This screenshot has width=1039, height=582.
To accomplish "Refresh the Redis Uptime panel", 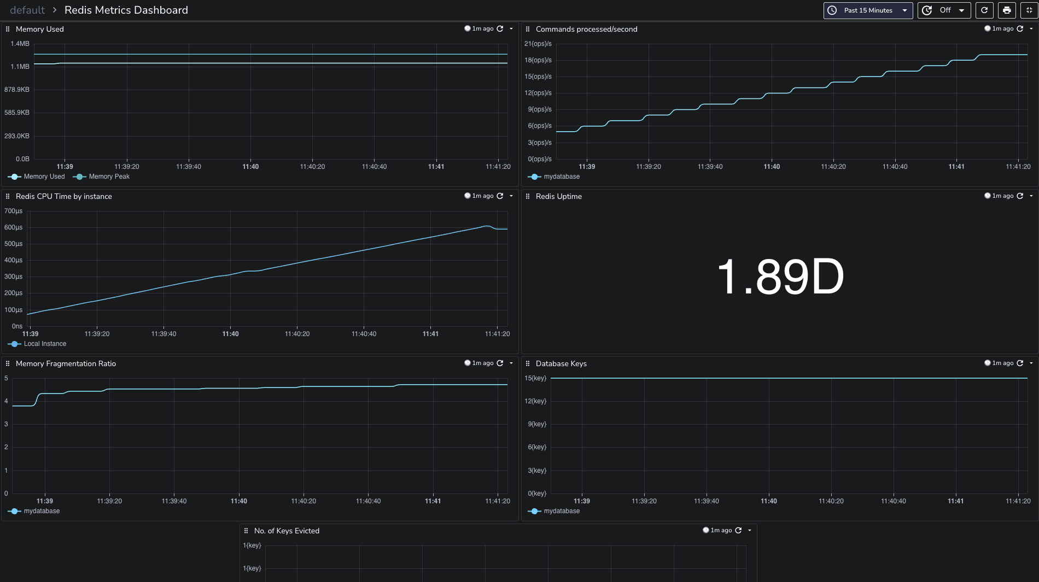I will 1020,196.
